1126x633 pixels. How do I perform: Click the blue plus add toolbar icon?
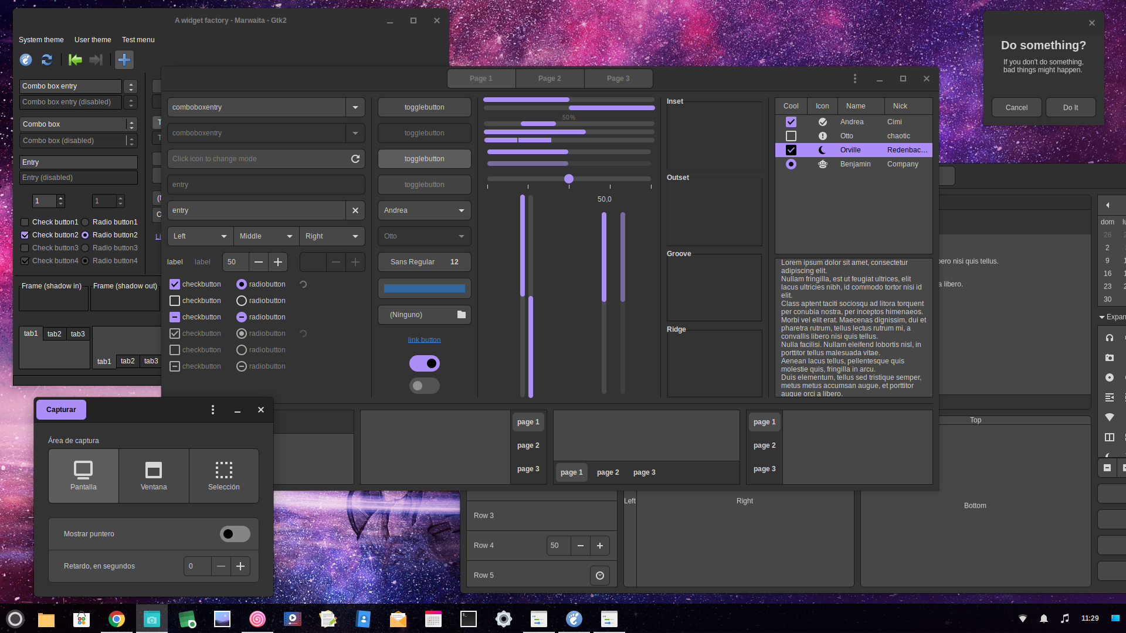click(x=124, y=60)
